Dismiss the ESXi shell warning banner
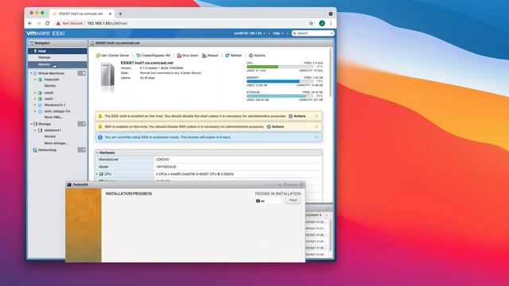The height and width of the screenshot is (286, 509). (317, 116)
